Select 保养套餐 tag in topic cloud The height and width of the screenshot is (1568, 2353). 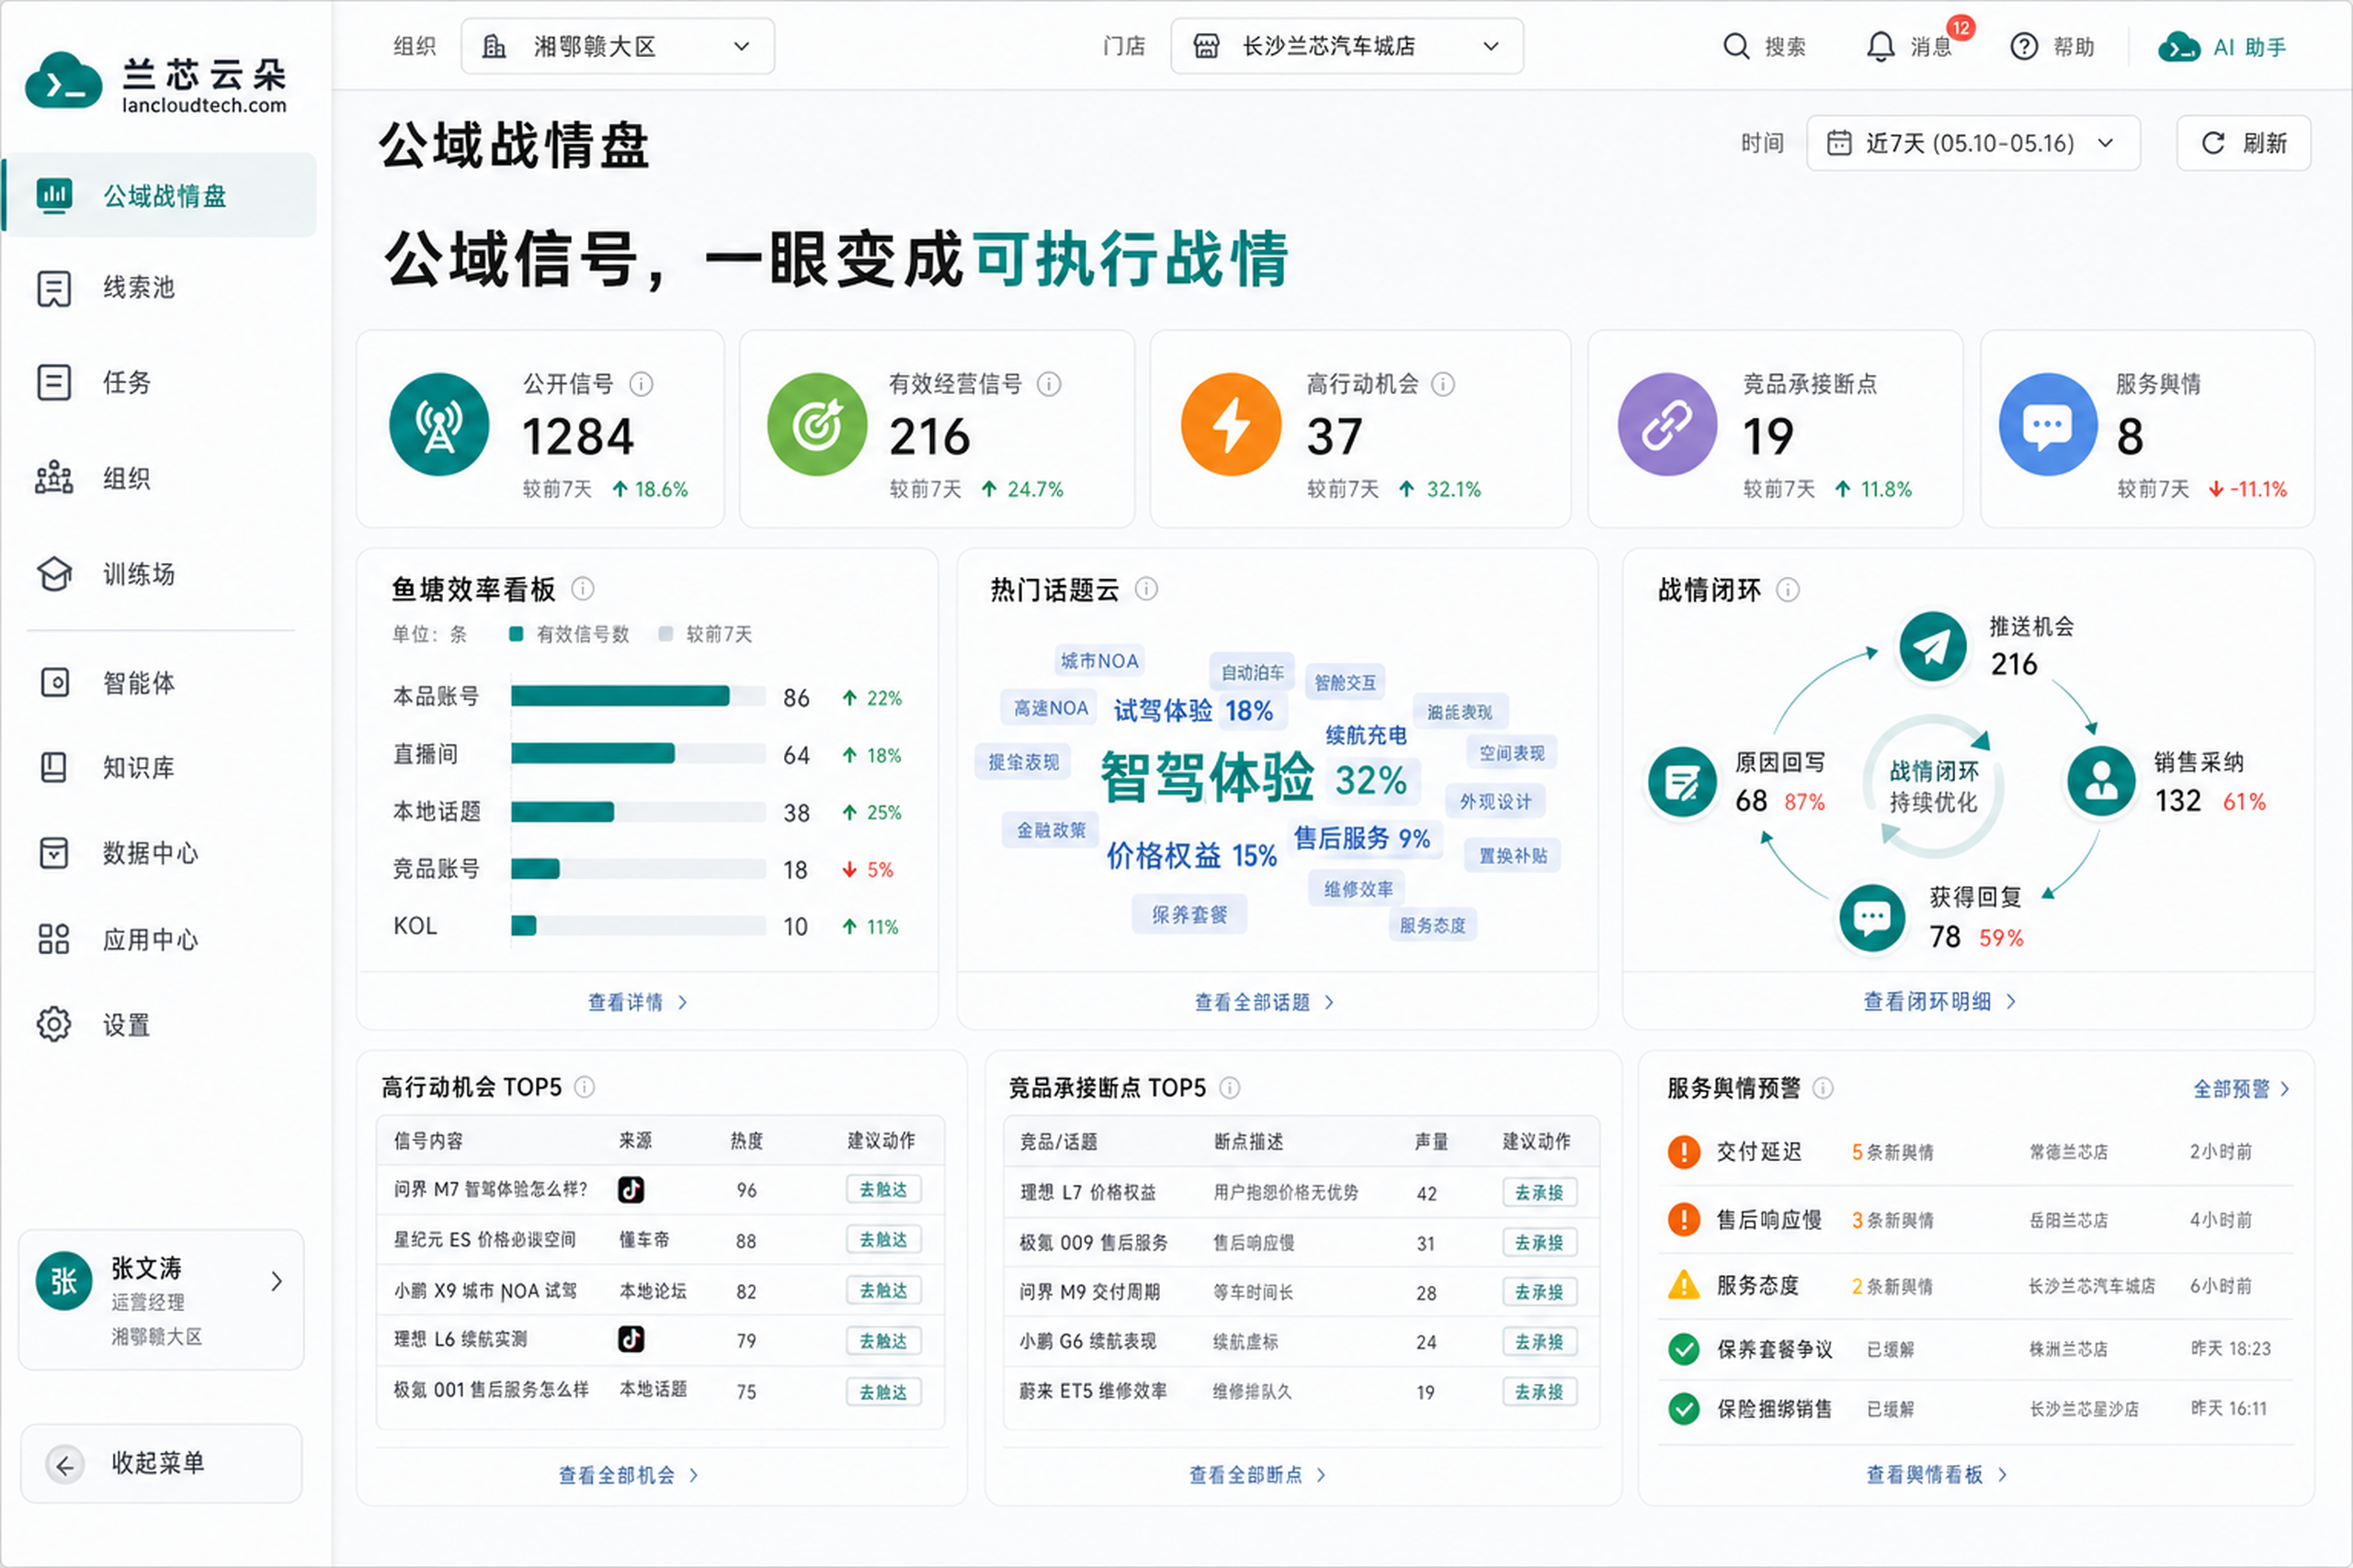click(1189, 914)
